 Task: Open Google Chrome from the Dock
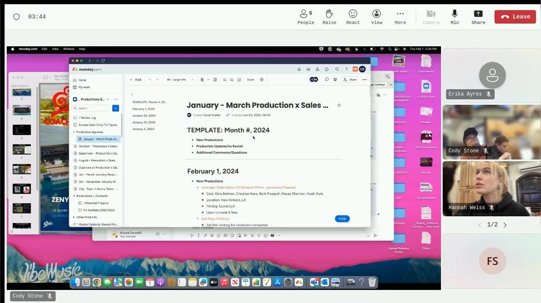point(96,282)
